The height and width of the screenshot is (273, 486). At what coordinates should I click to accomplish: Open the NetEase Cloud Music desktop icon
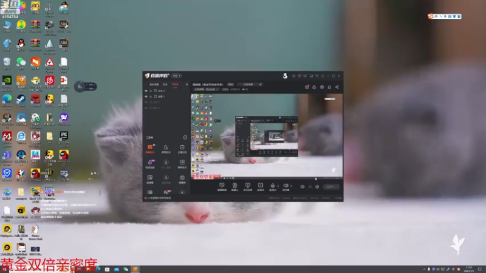coord(50,83)
